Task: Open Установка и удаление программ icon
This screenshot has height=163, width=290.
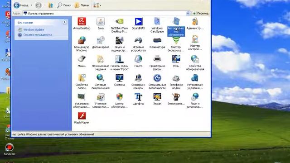Action: click(x=195, y=81)
